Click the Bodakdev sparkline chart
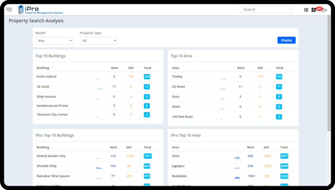335x190 pixels. click(237, 177)
